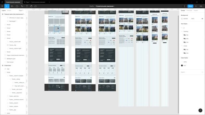Image resolution: width=205 pixels, height=115 pixels.
Task: Select the house__column-right layer
Action: point(15,48)
